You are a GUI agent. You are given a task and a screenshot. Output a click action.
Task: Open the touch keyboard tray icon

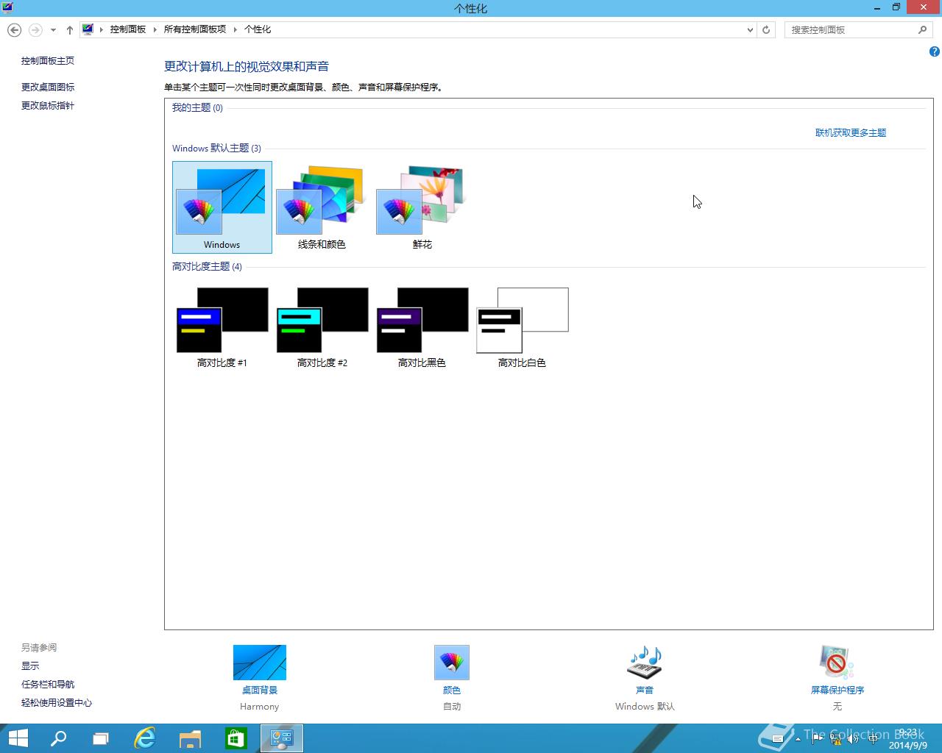point(778,739)
